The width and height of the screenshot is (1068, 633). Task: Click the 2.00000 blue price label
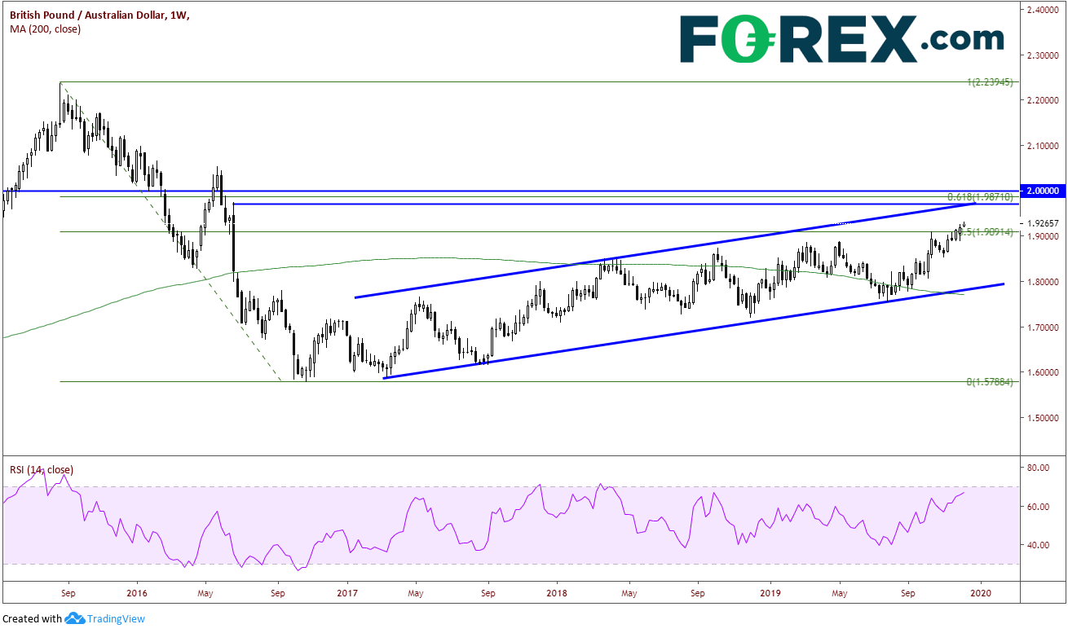1044,191
